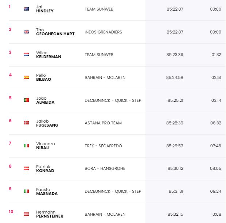Click the 10:08 time gap for Pernsteiner

tap(216, 214)
